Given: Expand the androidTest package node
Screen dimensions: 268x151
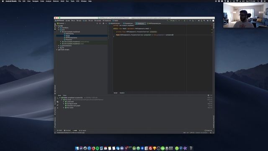Looking at the screenshot, I should (61, 42).
